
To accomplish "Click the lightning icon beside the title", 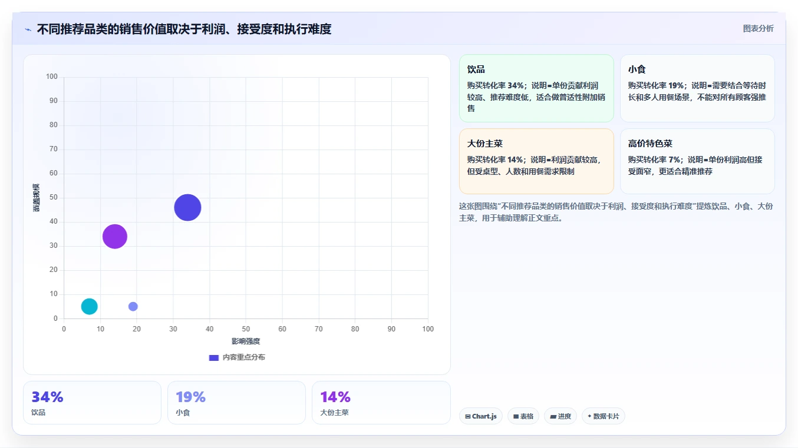I will (28, 29).
